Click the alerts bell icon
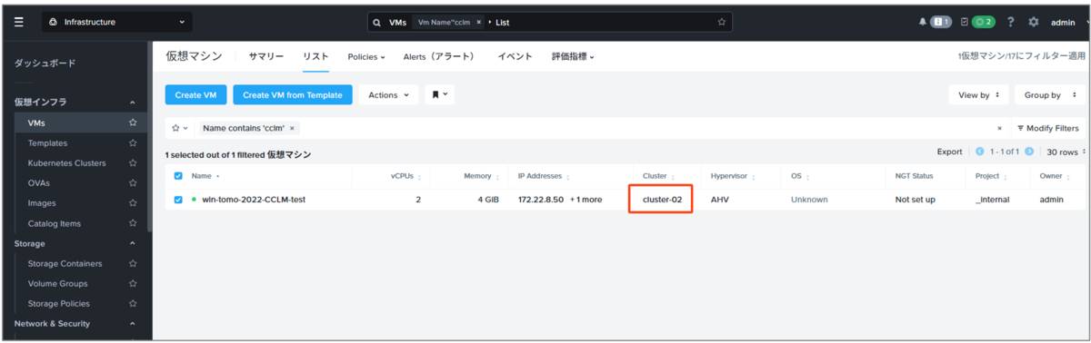 point(923,22)
